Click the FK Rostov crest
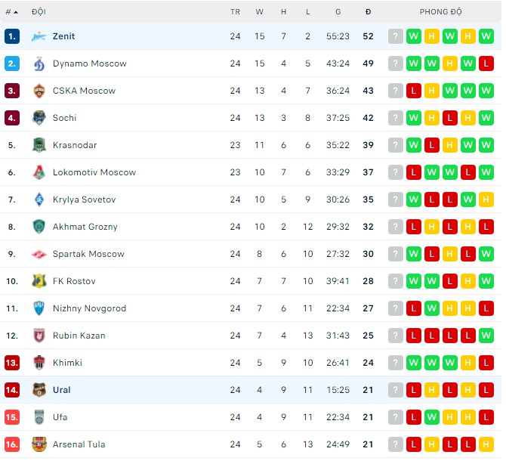The height and width of the screenshot is (461, 506). pos(39,281)
